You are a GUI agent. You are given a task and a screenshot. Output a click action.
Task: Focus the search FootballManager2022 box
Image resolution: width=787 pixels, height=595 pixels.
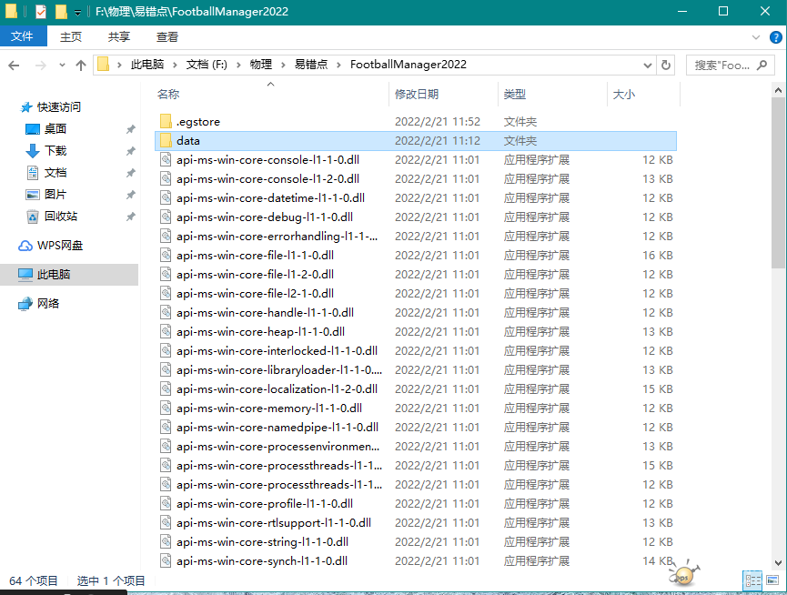731,66
